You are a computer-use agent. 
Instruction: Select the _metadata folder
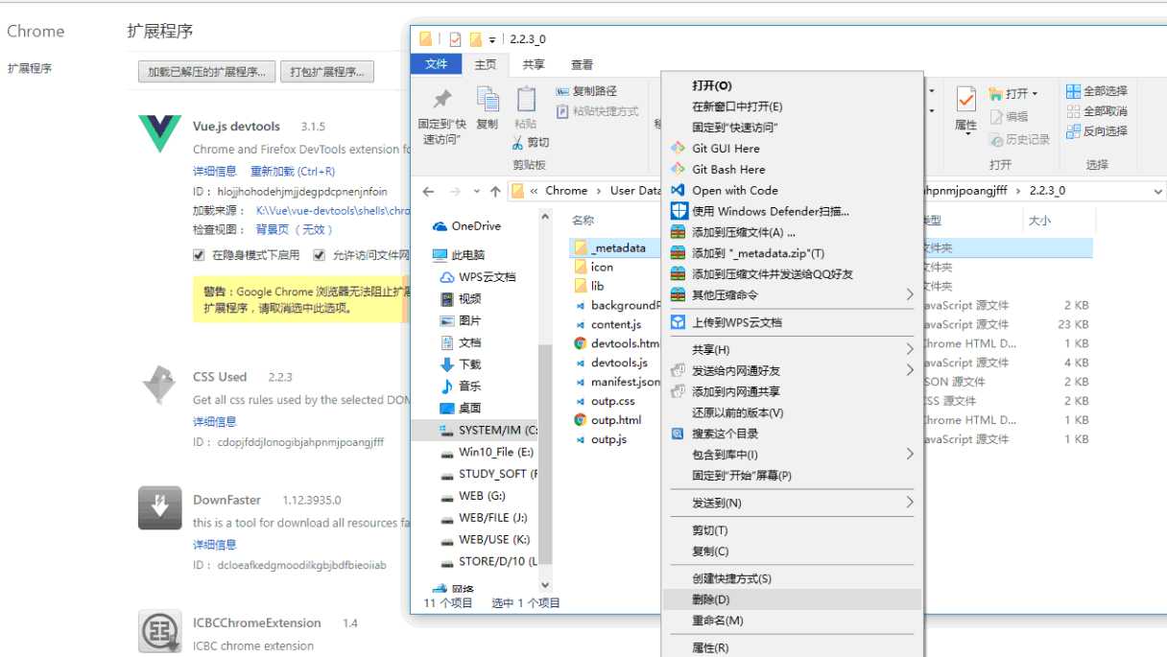619,247
